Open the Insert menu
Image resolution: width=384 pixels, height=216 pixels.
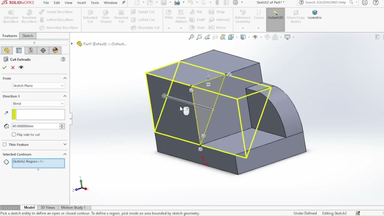tap(82, 3)
